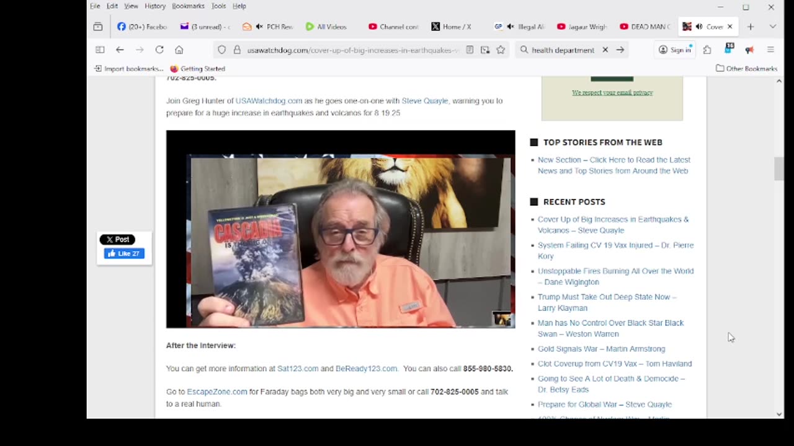794x446 pixels.
Task: Switch to the Facebook (20+) tab
Action: click(142, 27)
